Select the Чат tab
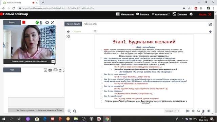 click(12, 70)
